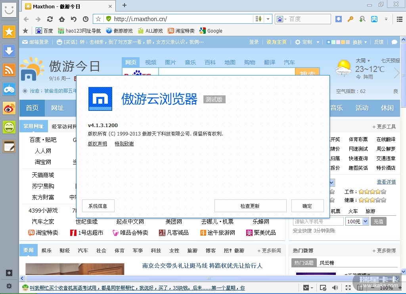Open the 版权声明 link in the dialog
406x294 pixels.
(x=97, y=144)
